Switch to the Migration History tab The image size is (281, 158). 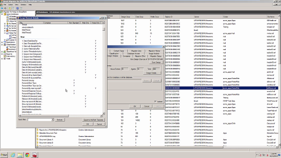[154, 51]
